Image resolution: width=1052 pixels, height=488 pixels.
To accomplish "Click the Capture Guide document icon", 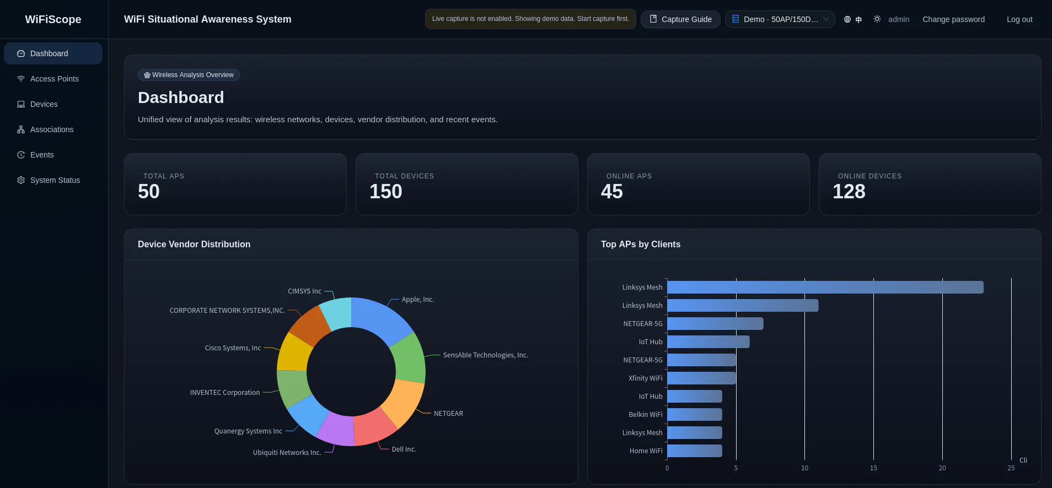I will click(653, 19).
